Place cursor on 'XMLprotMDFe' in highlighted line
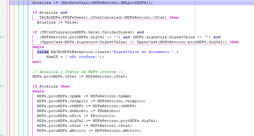Image resolution: width=254 pixels, height=136 pixels. 133,3
